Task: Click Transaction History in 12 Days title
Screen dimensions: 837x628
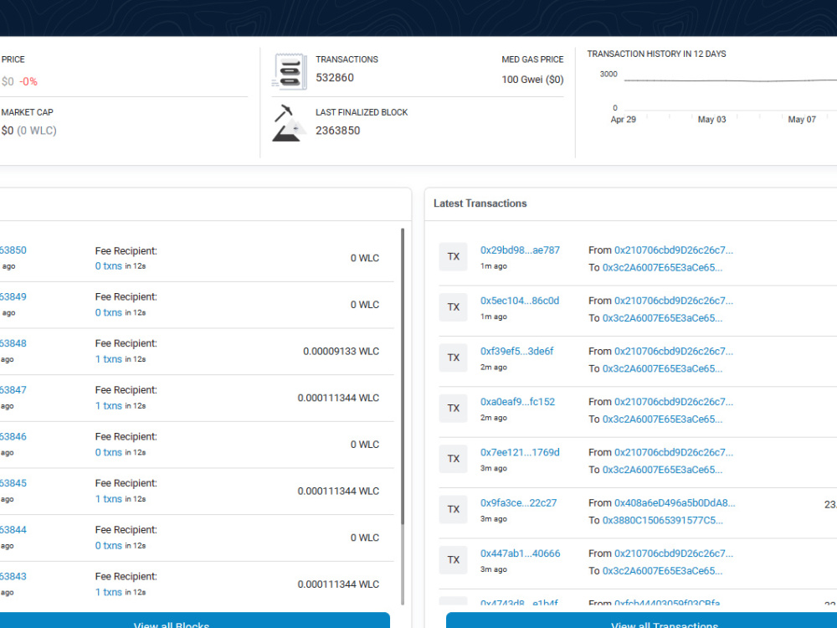Action: click(x=656, y=54)
